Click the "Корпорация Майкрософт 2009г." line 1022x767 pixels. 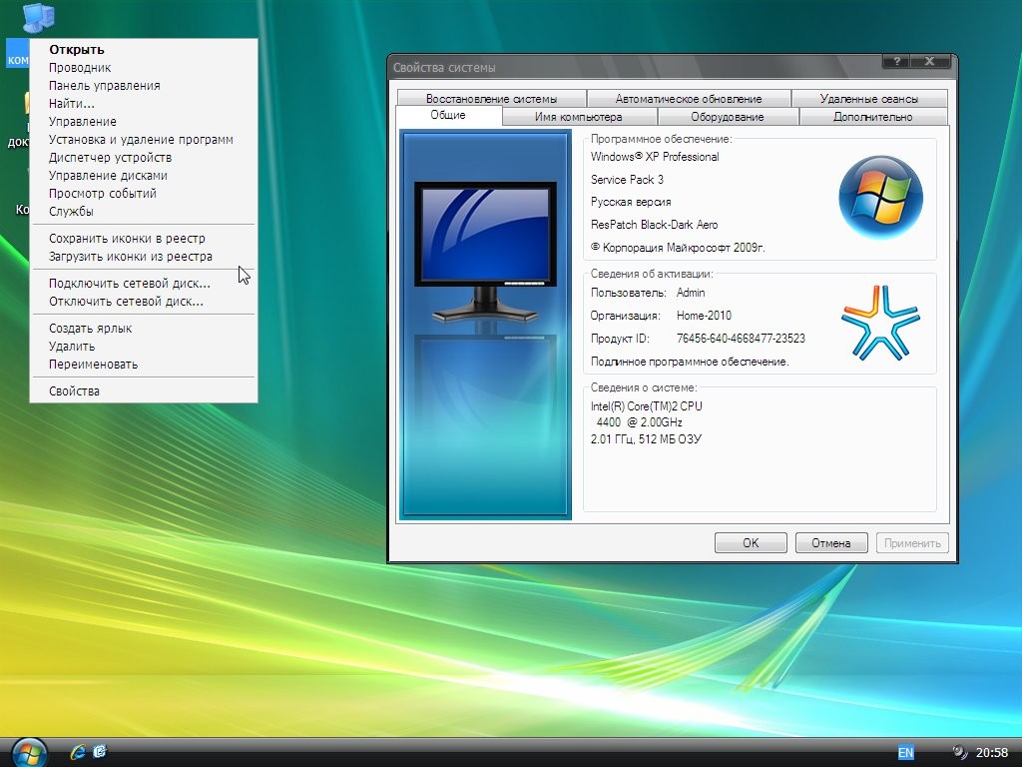678,248
